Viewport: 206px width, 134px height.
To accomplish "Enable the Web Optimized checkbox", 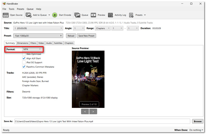I will 24,54.
